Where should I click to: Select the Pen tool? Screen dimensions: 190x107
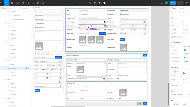[x=23, y=3]
